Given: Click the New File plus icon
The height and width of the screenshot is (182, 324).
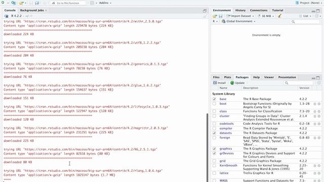Looking at the screenshot, I should (3, 3).
